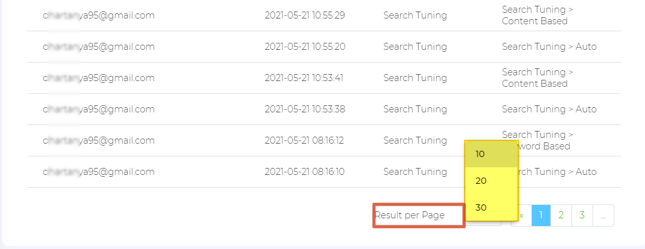
Task: Pick 30 in the results dropdown list
Action: coord(491,207)
